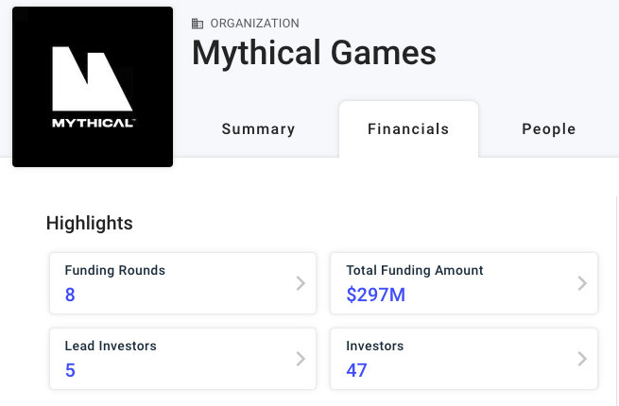Image resolution: width=619 pixels, height=406 pixels.
Task: Click the Funding Rounds card label
Action: pos(115,270)
